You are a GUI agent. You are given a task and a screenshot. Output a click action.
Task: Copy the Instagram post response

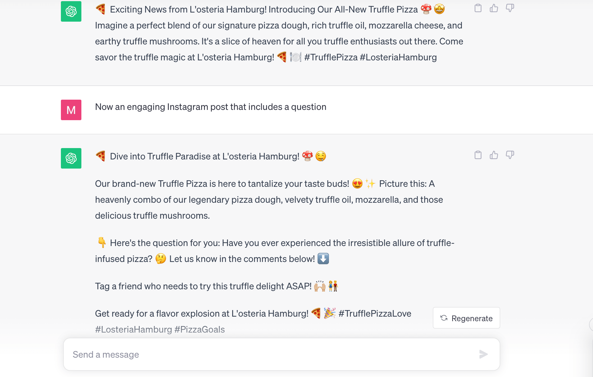tap(478, 155)
